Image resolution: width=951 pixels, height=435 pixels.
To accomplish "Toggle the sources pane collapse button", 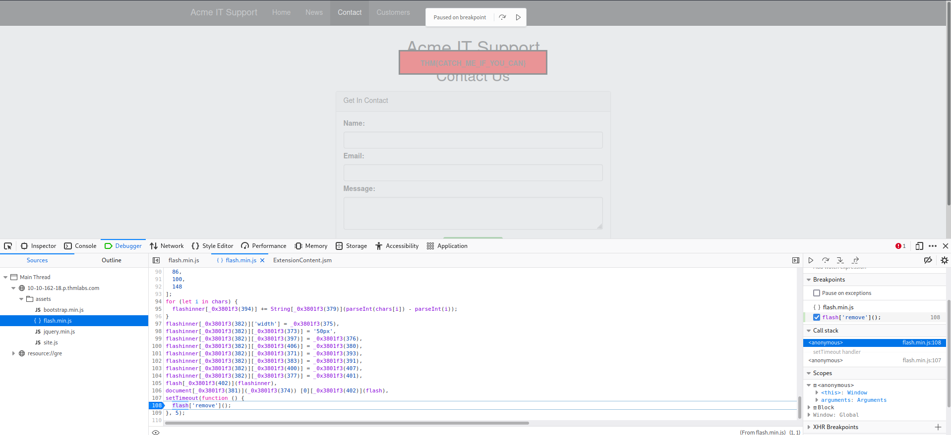I will pos(156,260).
